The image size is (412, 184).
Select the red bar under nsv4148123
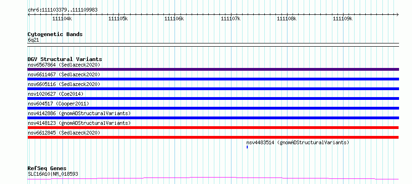(x=213, y=128)
